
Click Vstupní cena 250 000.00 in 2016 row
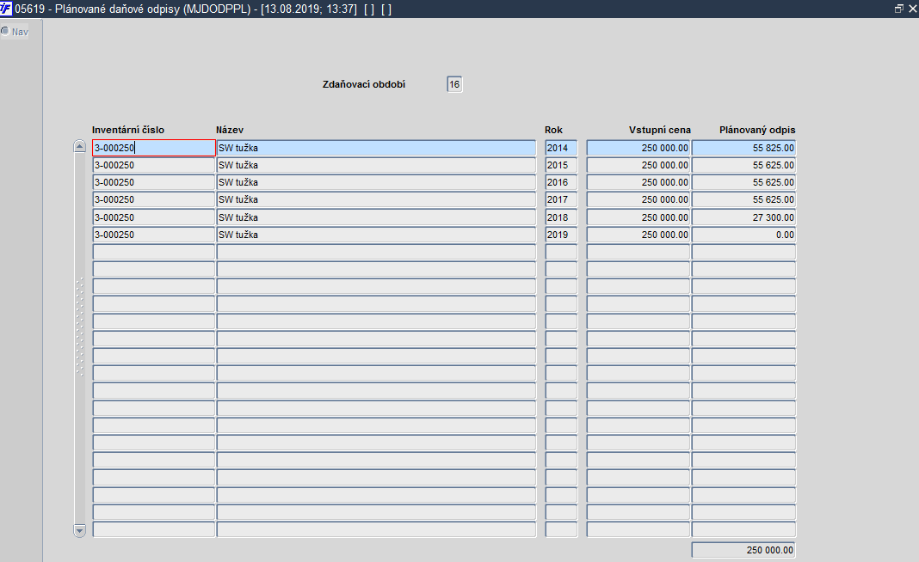(x=638, y=183)
